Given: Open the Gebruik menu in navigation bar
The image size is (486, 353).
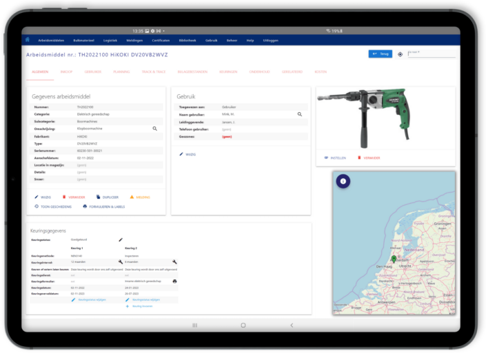Looking at the screenshot, I should (211, 41).
